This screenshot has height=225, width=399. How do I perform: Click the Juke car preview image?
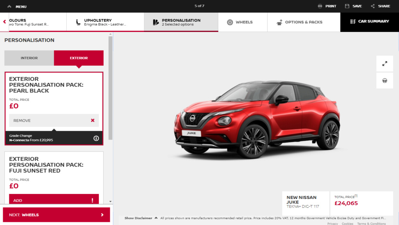point(257,120)
